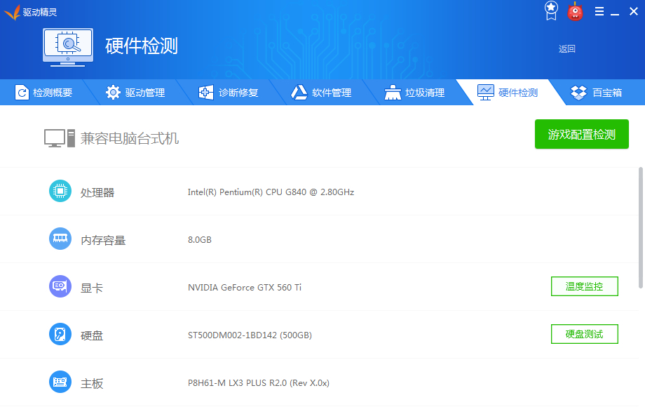Viewport: 645px width, 407px height.
Task: Click the 驱动管理 gear icon
Action: coord(113,93)
